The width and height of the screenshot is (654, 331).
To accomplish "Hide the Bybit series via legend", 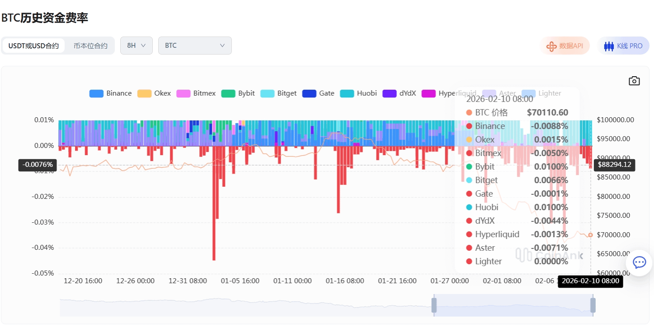I will (238, 93).
